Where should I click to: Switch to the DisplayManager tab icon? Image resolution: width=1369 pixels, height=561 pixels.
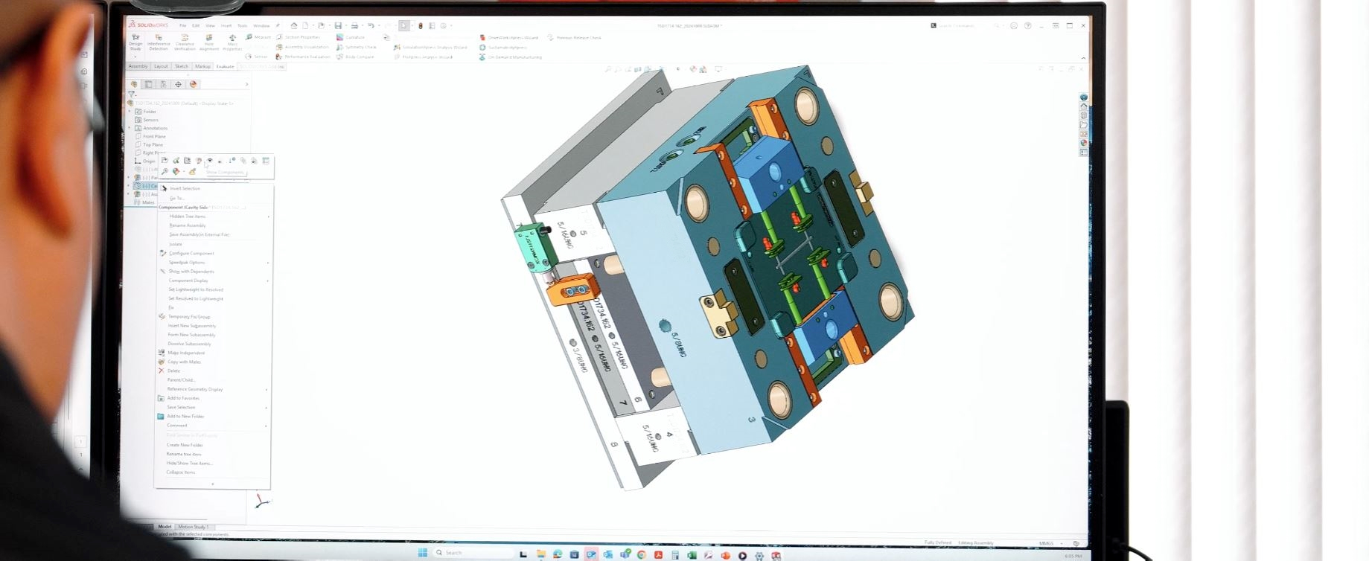(193, 84)
